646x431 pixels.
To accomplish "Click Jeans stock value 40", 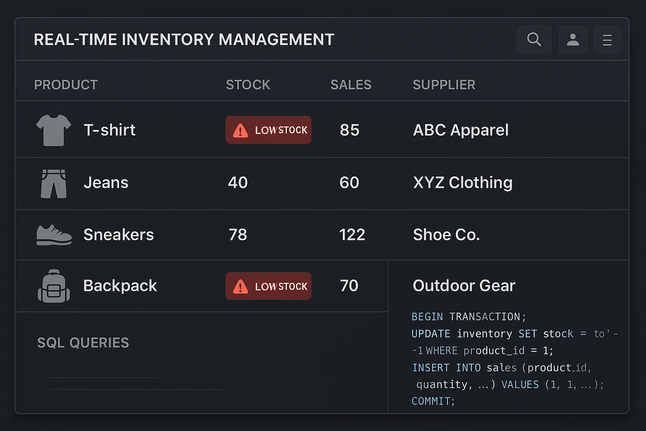I will [x=238, y=183].
